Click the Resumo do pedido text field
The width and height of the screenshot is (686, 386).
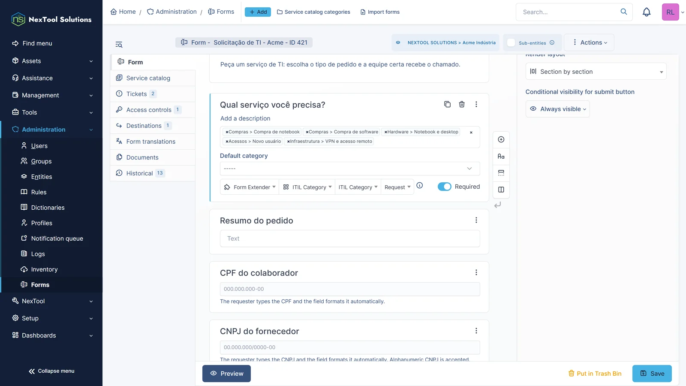[350, 238]
